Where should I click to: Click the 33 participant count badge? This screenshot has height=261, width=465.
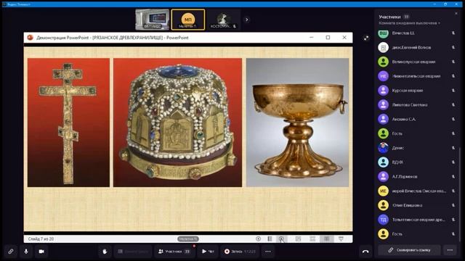coord(406,17)
